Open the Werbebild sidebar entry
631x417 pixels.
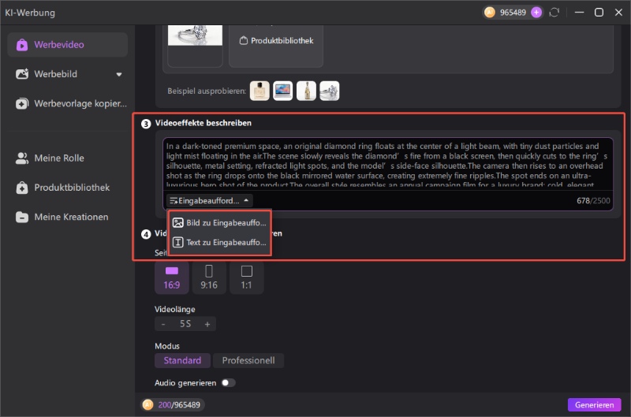pos(68,74)
